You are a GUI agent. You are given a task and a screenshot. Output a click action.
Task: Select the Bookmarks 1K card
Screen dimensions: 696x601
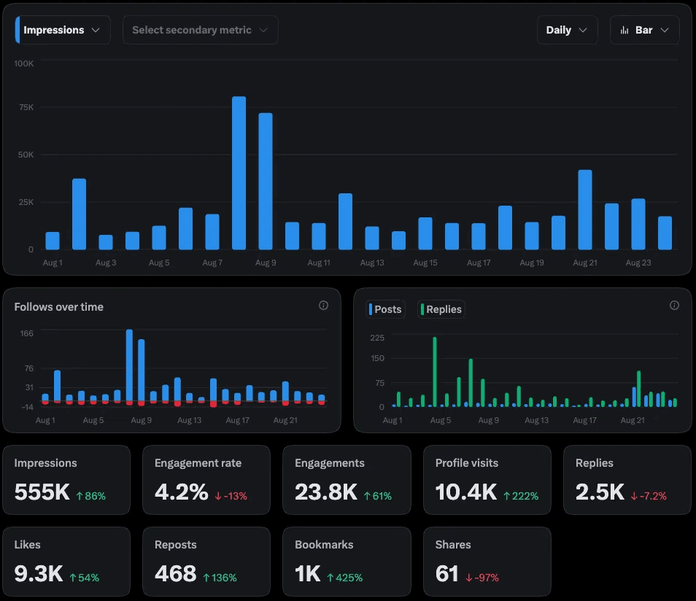coord(347,562)
